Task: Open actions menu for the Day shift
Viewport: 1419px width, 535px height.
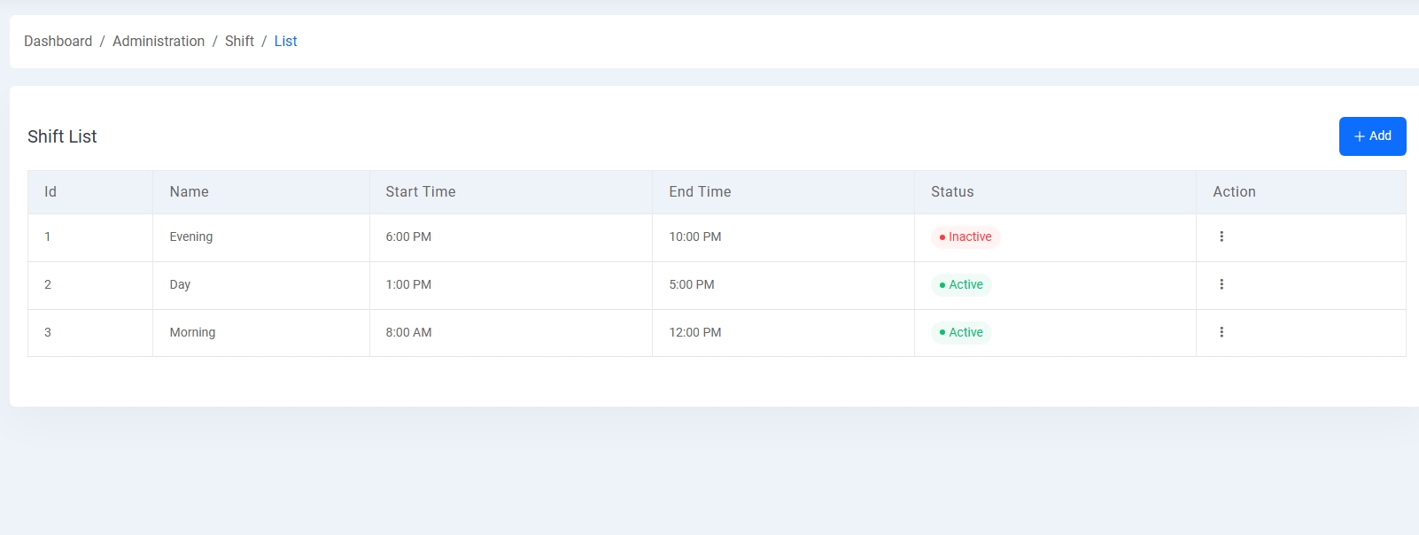Action: coord(1221,284)
